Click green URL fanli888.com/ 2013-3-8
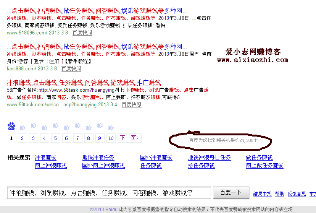 pyautogui.click(x=32, y=69)
